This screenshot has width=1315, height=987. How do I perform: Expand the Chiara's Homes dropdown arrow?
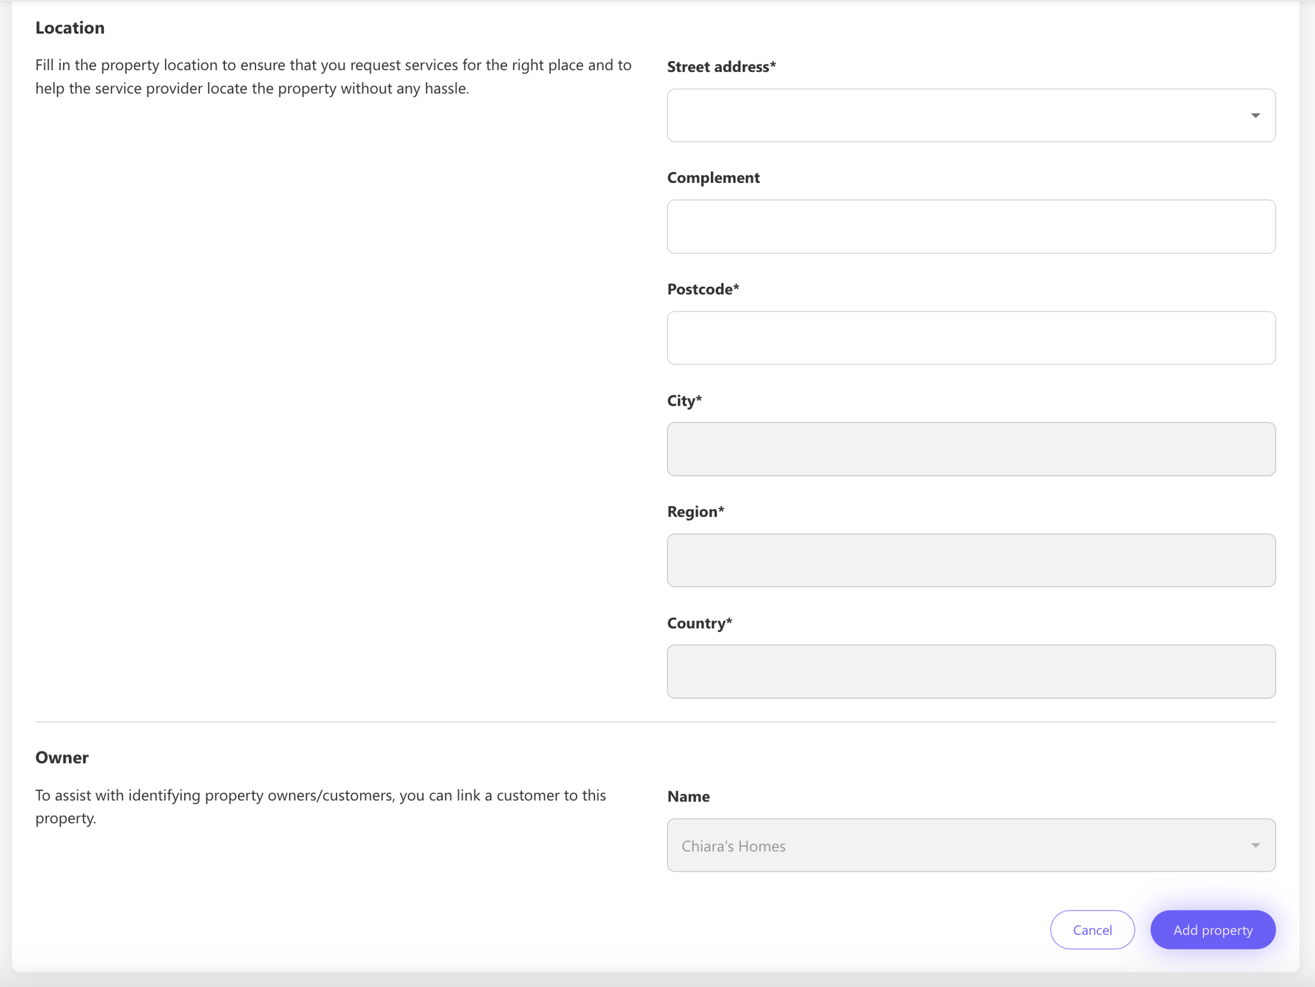[1255, 846]
